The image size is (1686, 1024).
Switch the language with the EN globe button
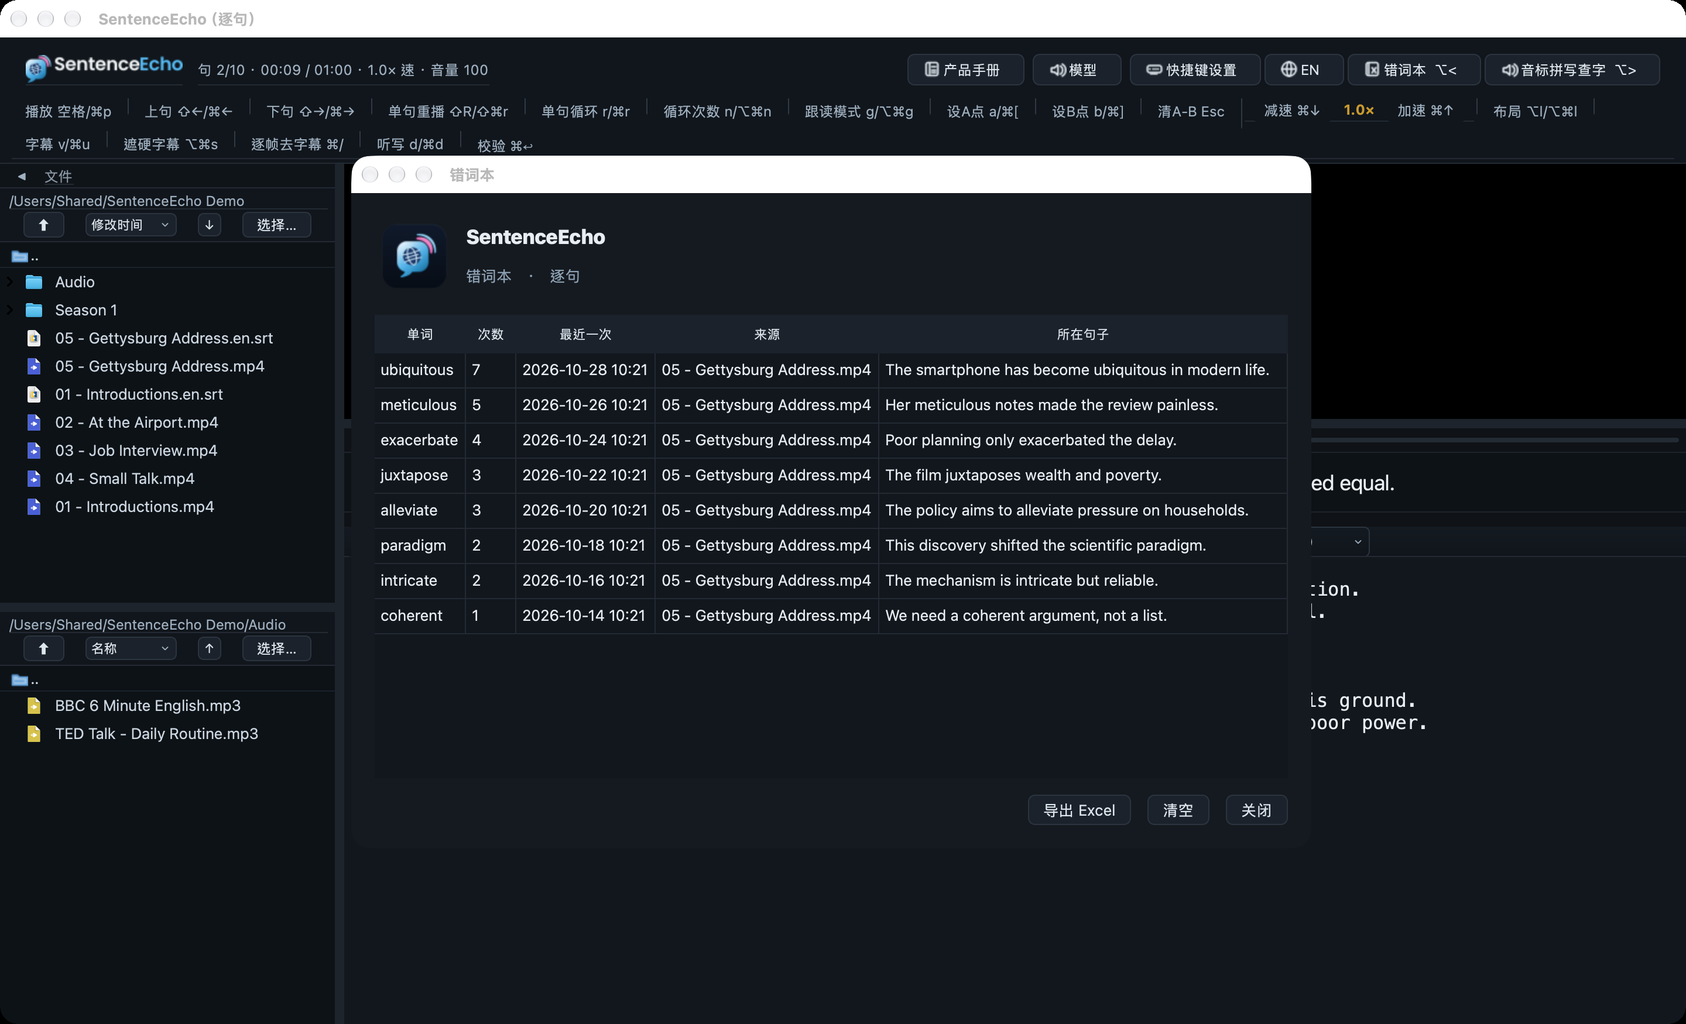pyautogui.click(x=1303, y=70)
